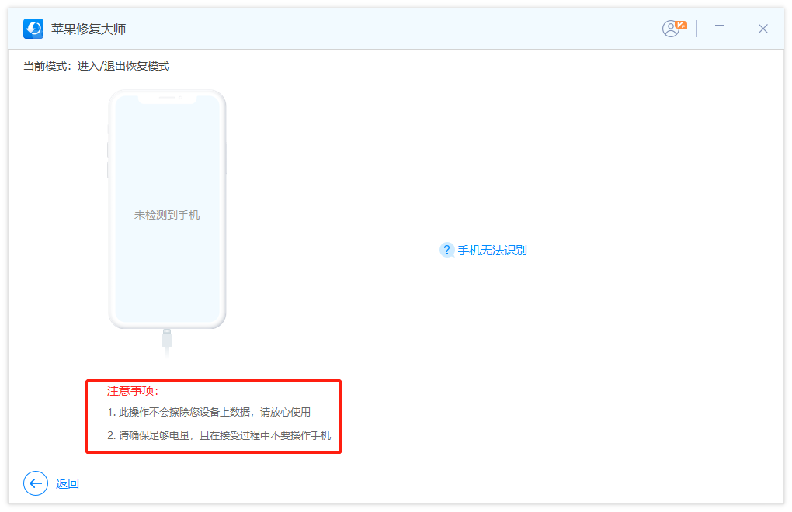Open the 手机无法识别 help link
Viewport: 792px width, 512px height.
coord(492,251)
